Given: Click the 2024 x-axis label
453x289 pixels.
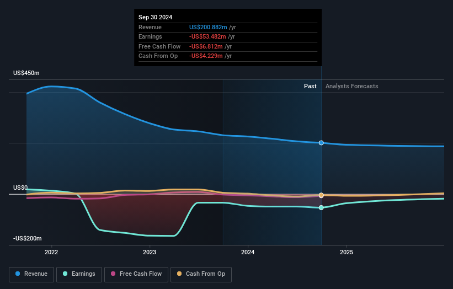Looking at the screenshot, I should point(248,252).
